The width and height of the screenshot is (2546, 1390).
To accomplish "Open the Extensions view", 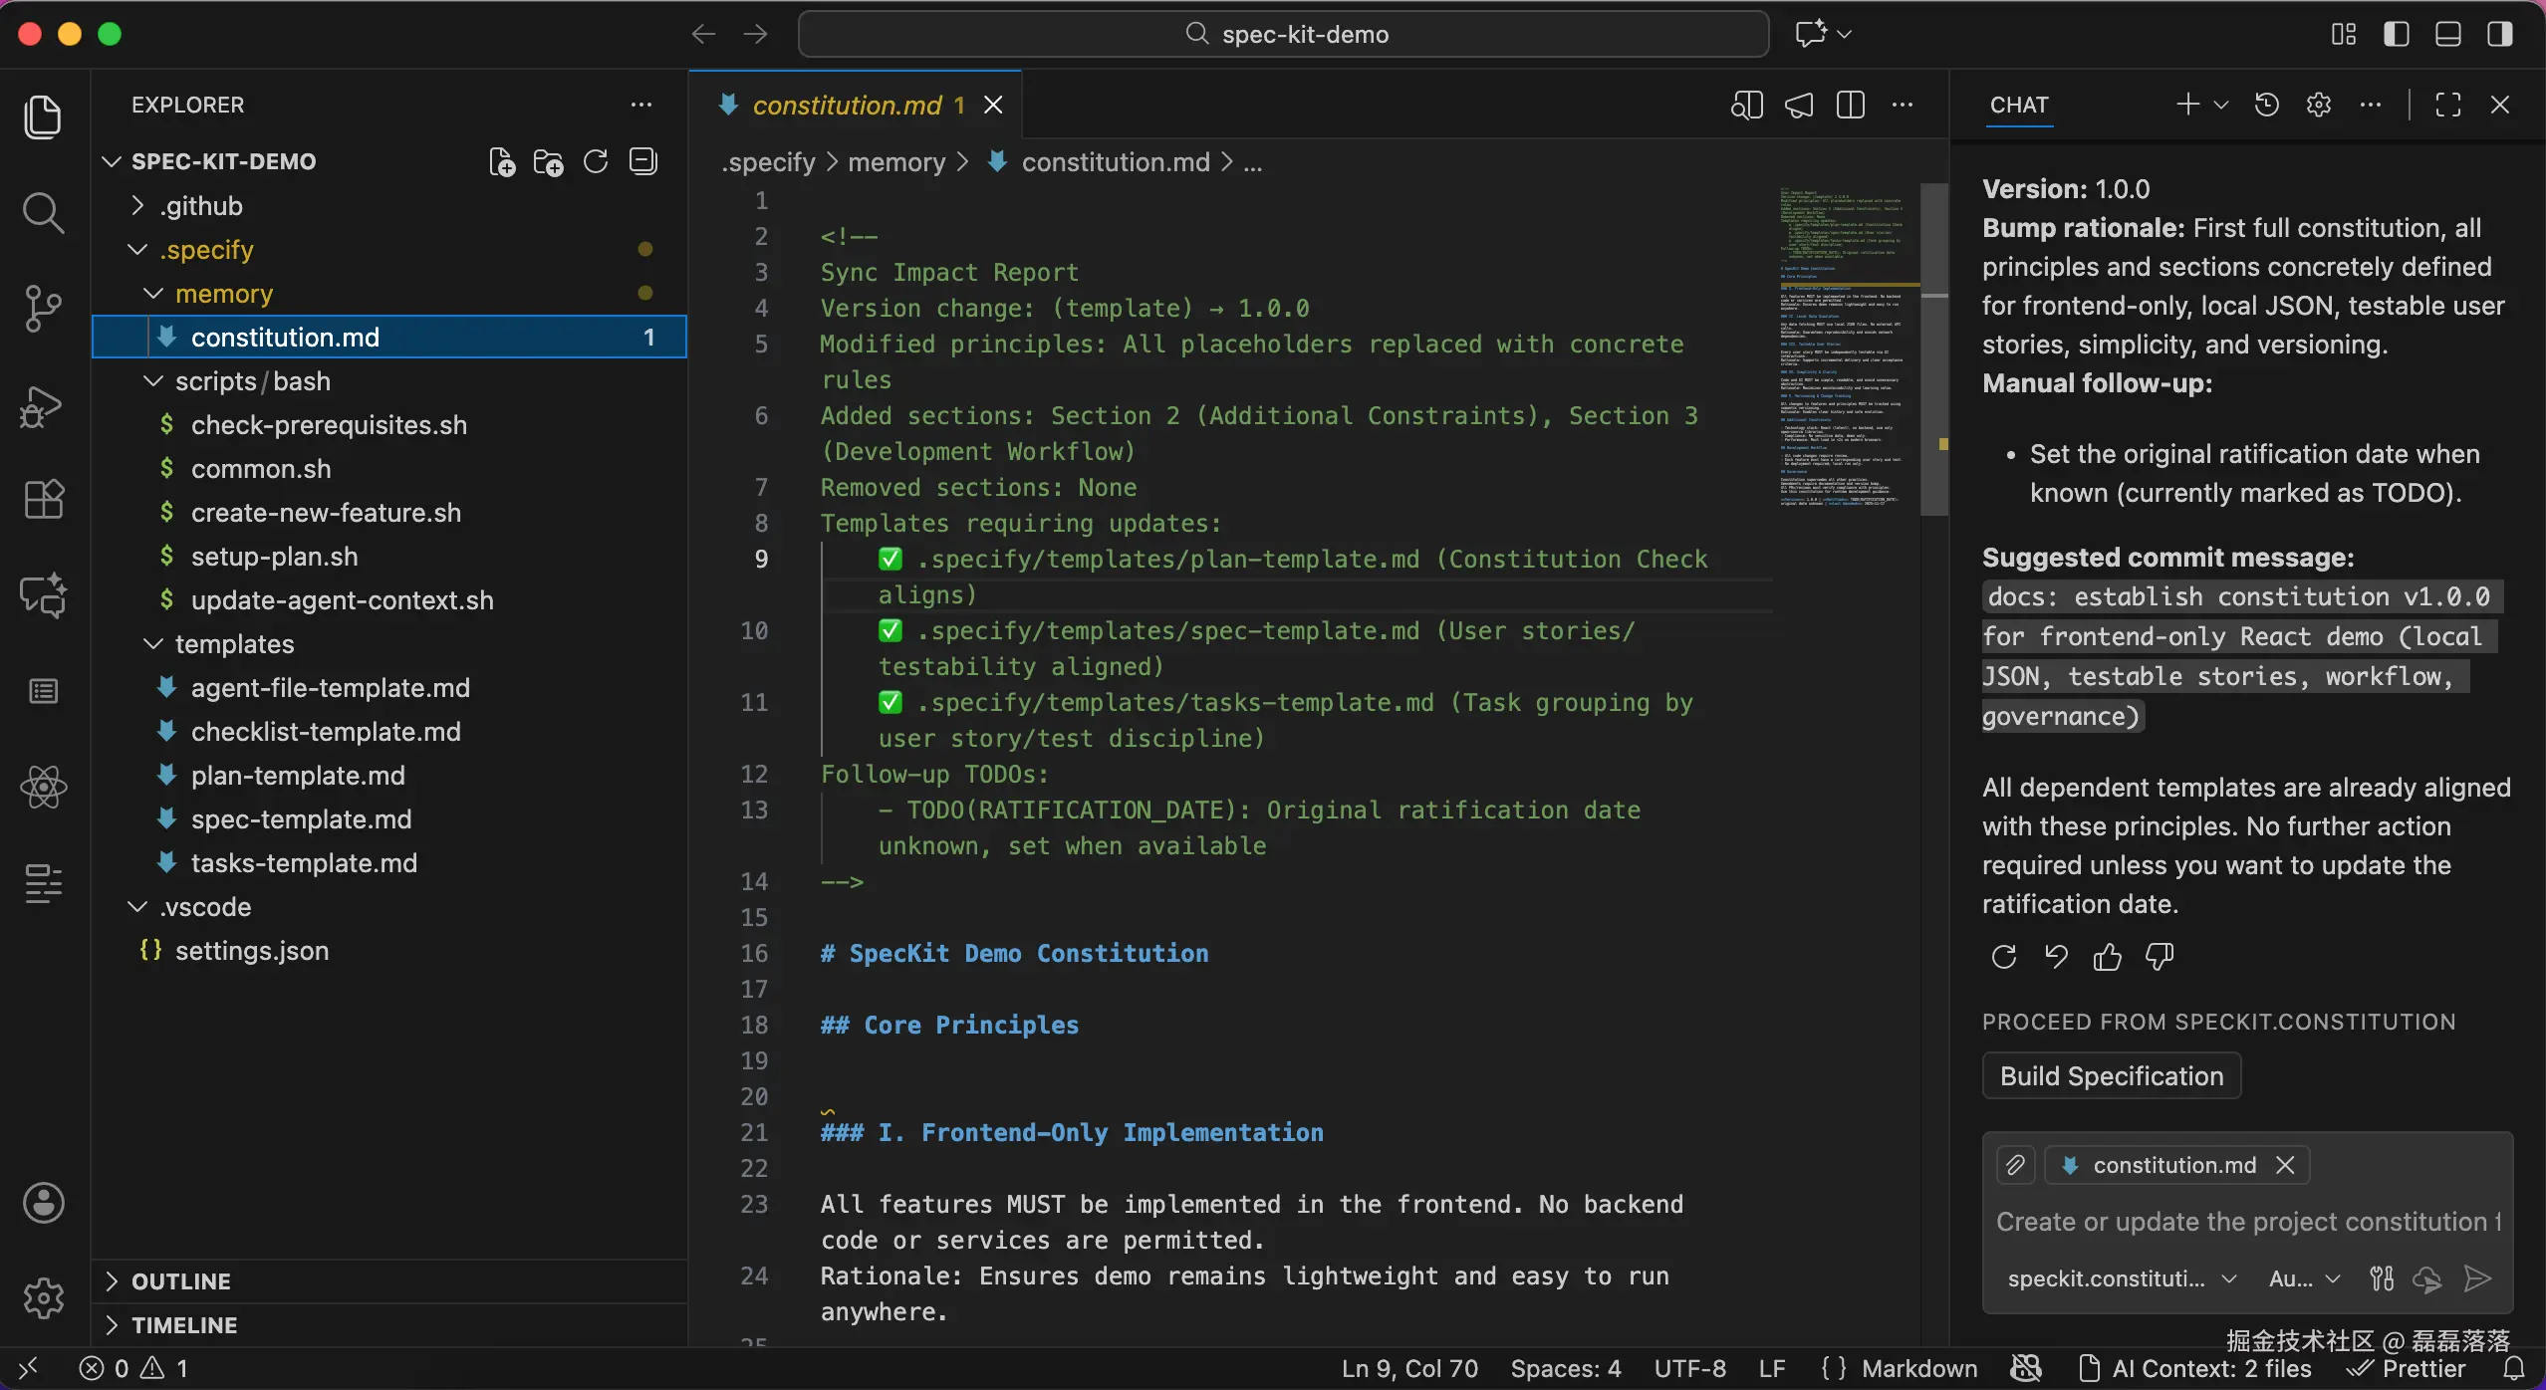I will click(43, 499).
